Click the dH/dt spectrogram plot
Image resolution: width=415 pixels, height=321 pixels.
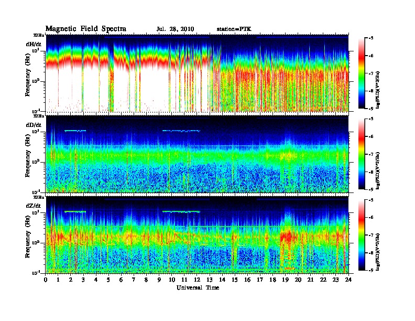197,73
